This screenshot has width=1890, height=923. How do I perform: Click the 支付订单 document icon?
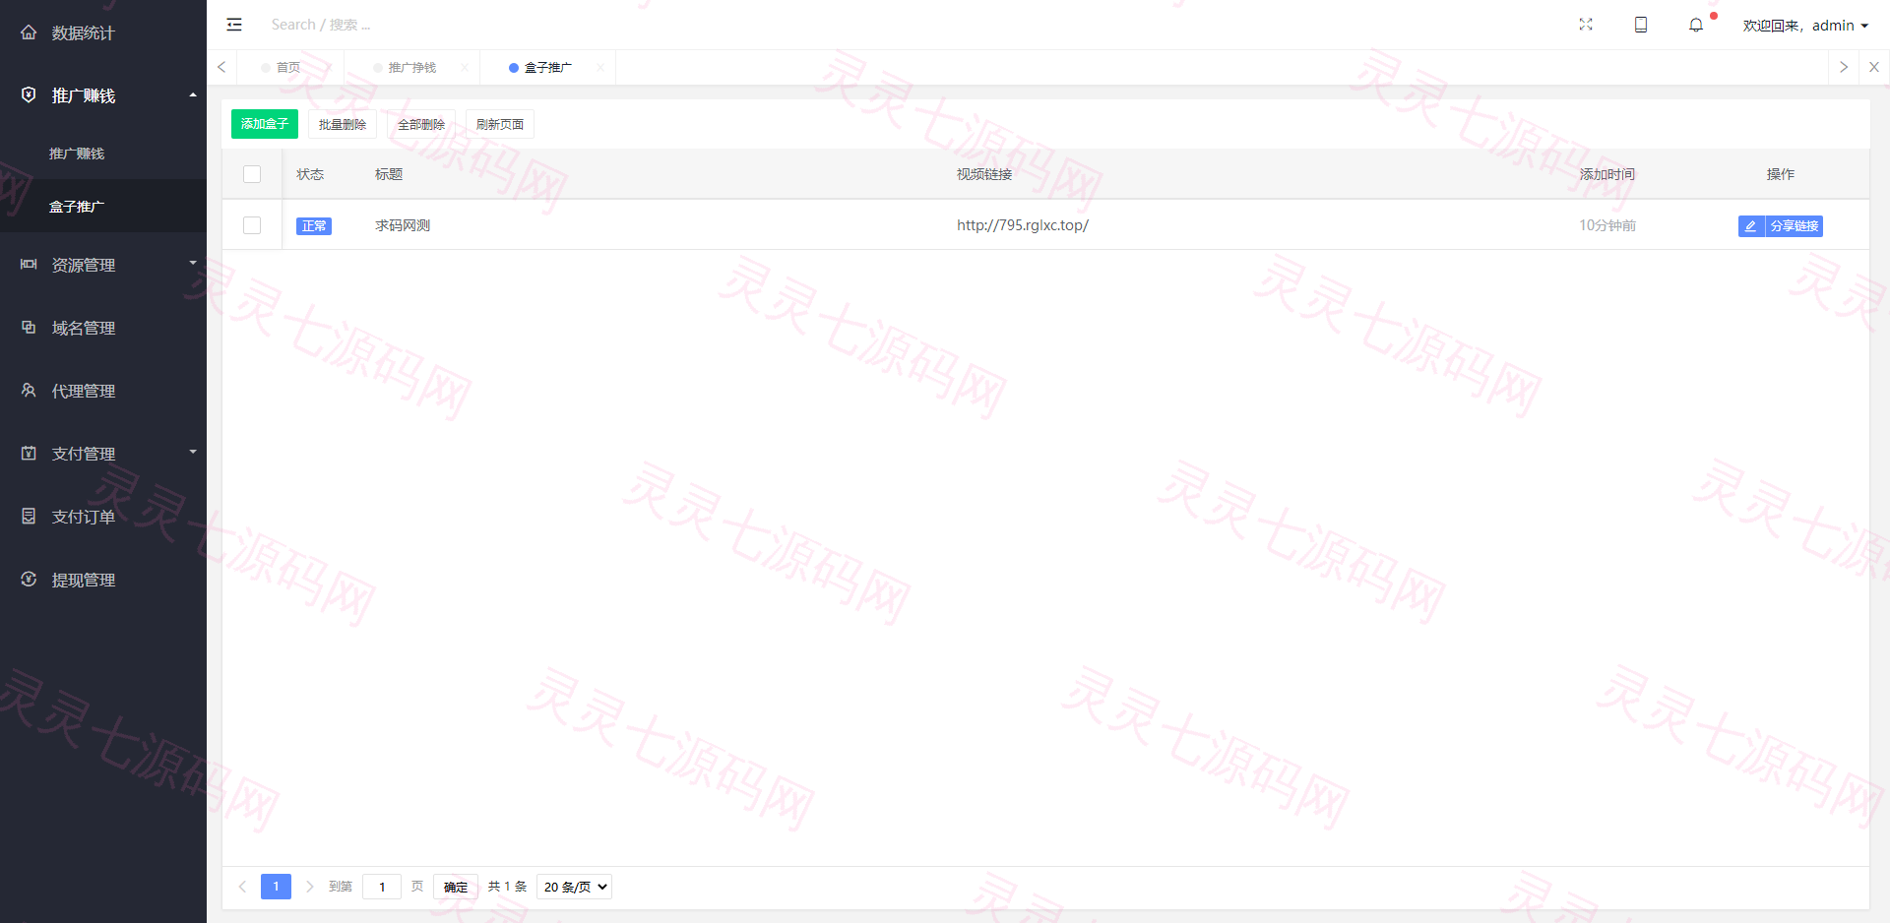(29, 517)
